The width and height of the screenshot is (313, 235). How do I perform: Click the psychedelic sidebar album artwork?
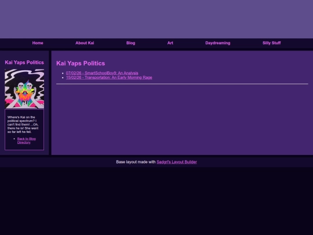point(24,89)
